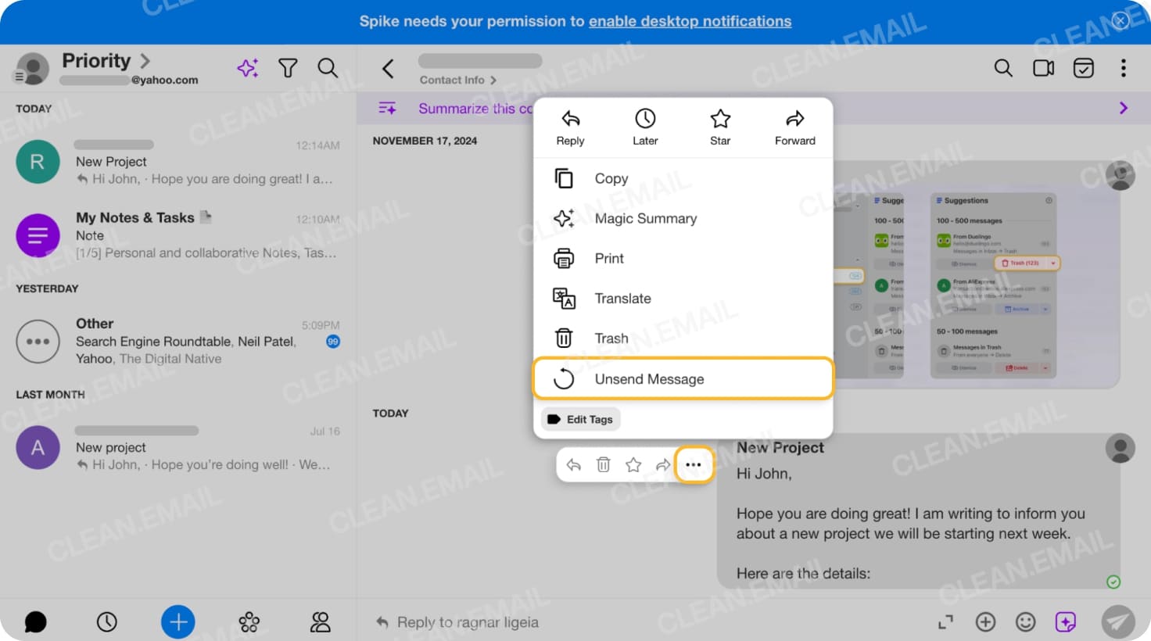Open the tasks checklist icon at top right

(1084, 68)
